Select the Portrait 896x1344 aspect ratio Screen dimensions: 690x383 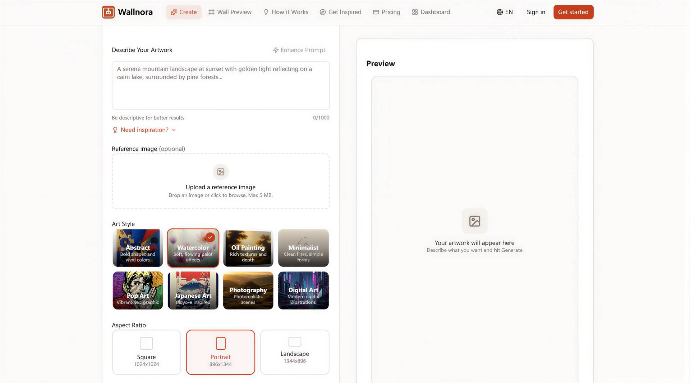(x=220, y=352)
